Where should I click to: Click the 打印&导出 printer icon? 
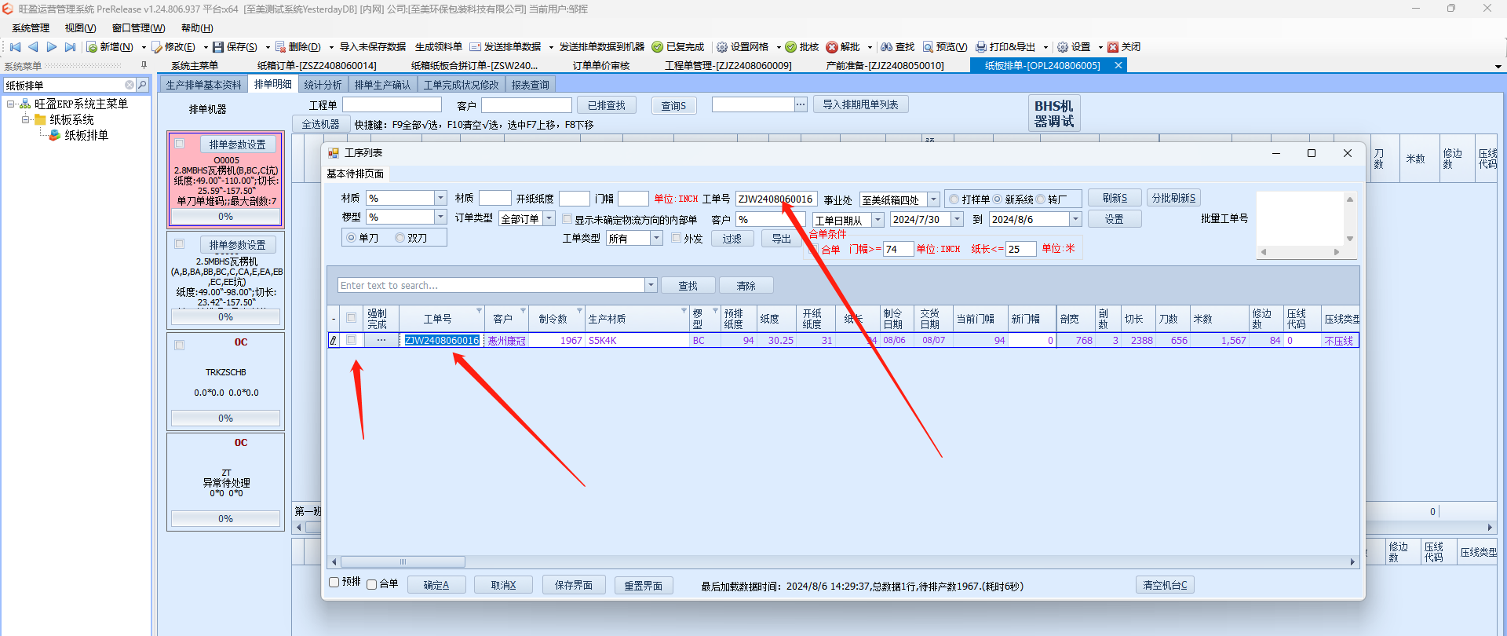point(981,47)
